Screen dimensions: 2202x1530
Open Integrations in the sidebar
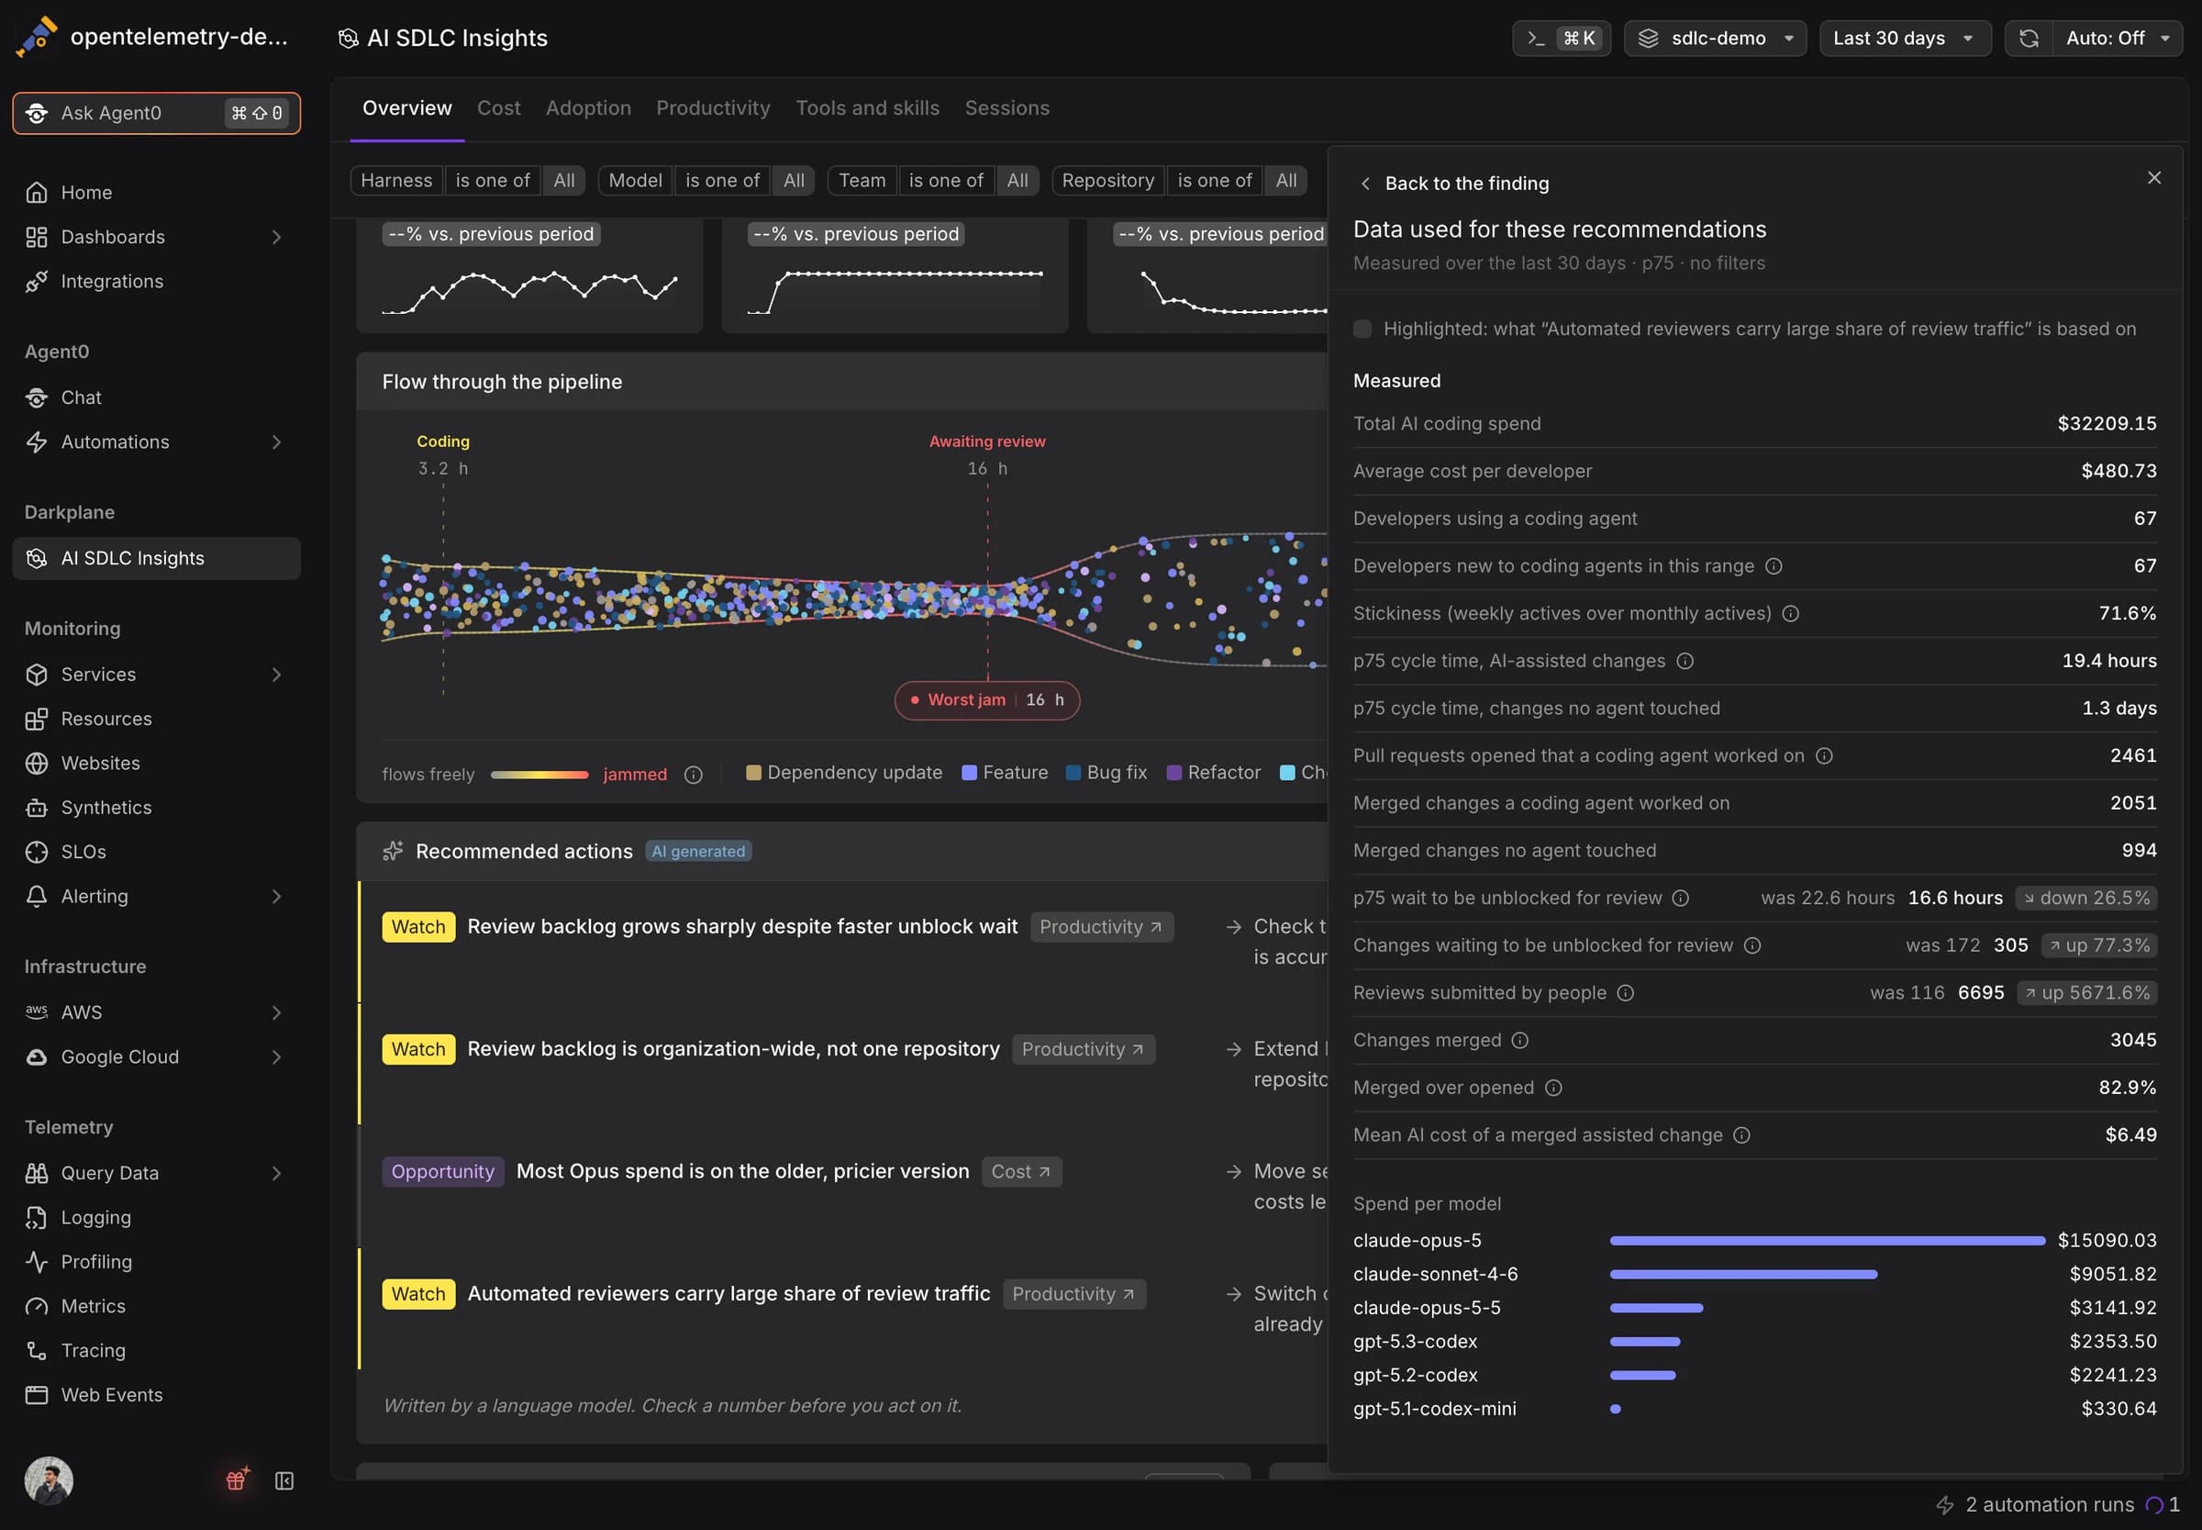pyautogui.click(x=156, y=281)
